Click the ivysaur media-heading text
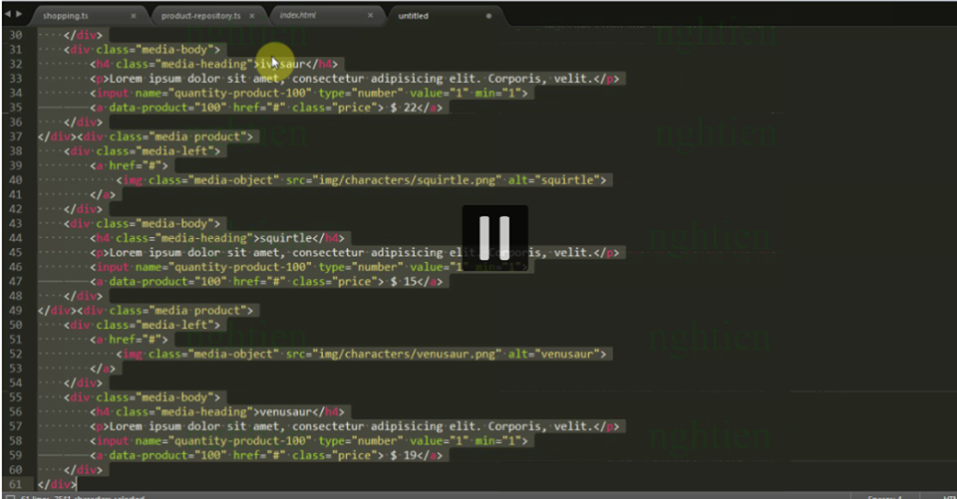This screenshot has height=499, width=957. 281,64
